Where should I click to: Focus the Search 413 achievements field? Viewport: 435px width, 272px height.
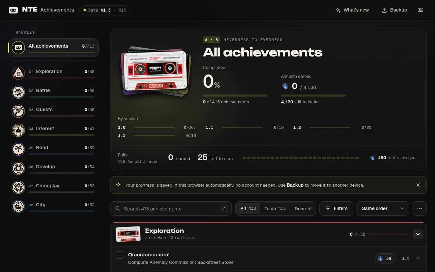171,208
